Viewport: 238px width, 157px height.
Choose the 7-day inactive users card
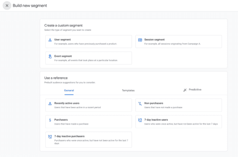coord(178,122)
